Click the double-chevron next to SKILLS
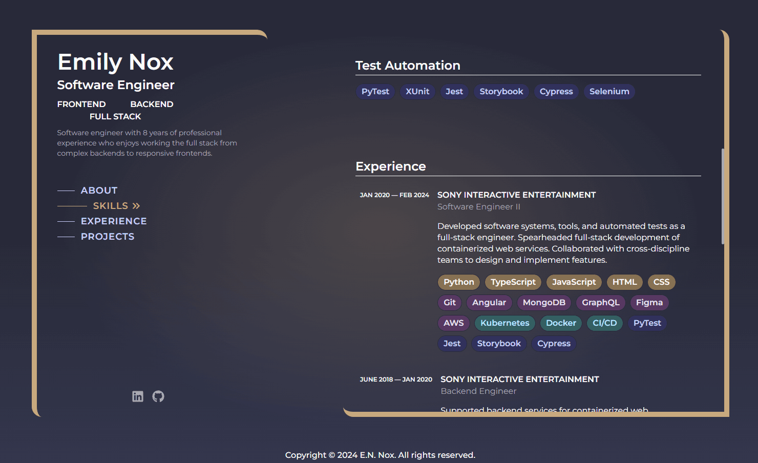Viewport: 758px width, 463px height. (x=136, y=205)
